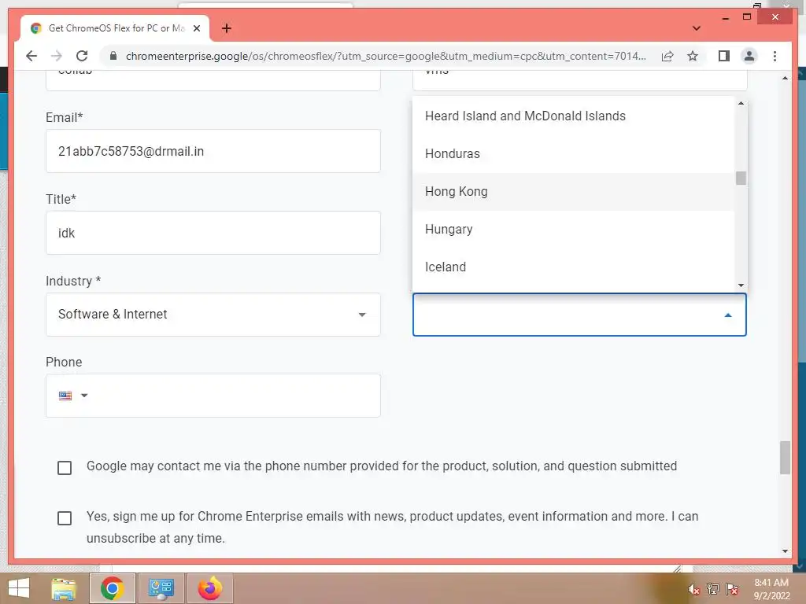This screenshot has height=604, width=806.
Task: Click country list down scroll arrow
Action: click(741, 285)
